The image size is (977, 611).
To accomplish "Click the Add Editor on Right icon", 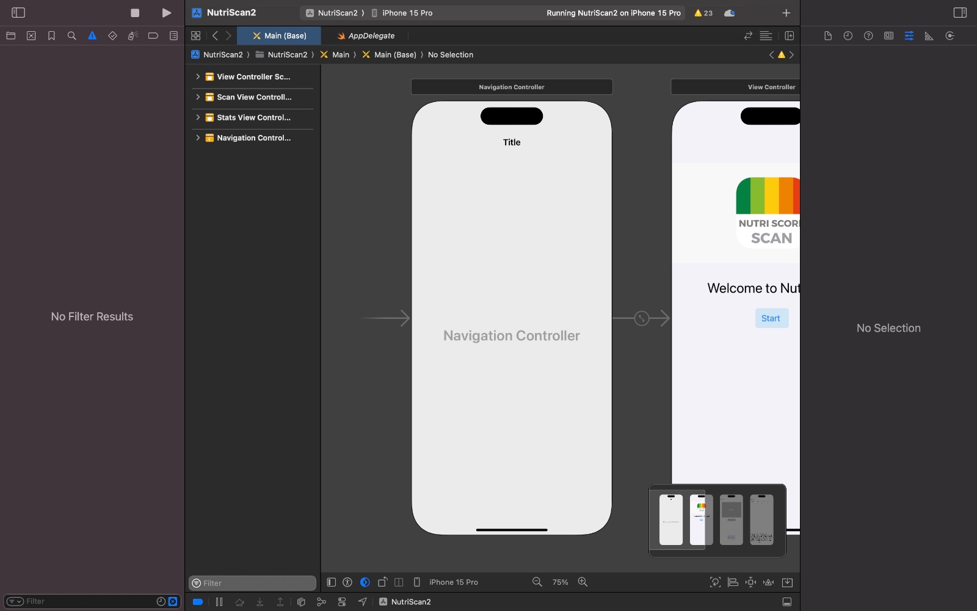I will pos(789,36).
